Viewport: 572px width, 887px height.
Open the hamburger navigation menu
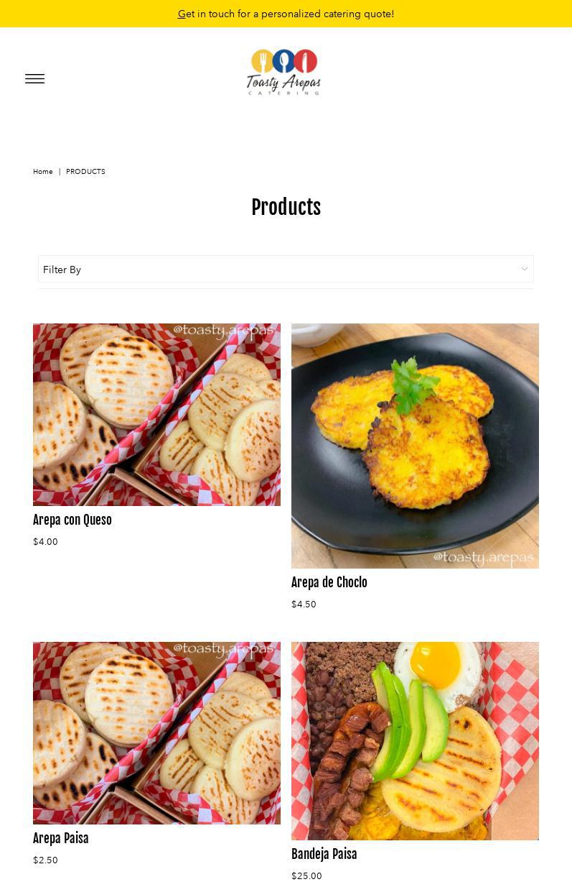(x=34, y=79)
